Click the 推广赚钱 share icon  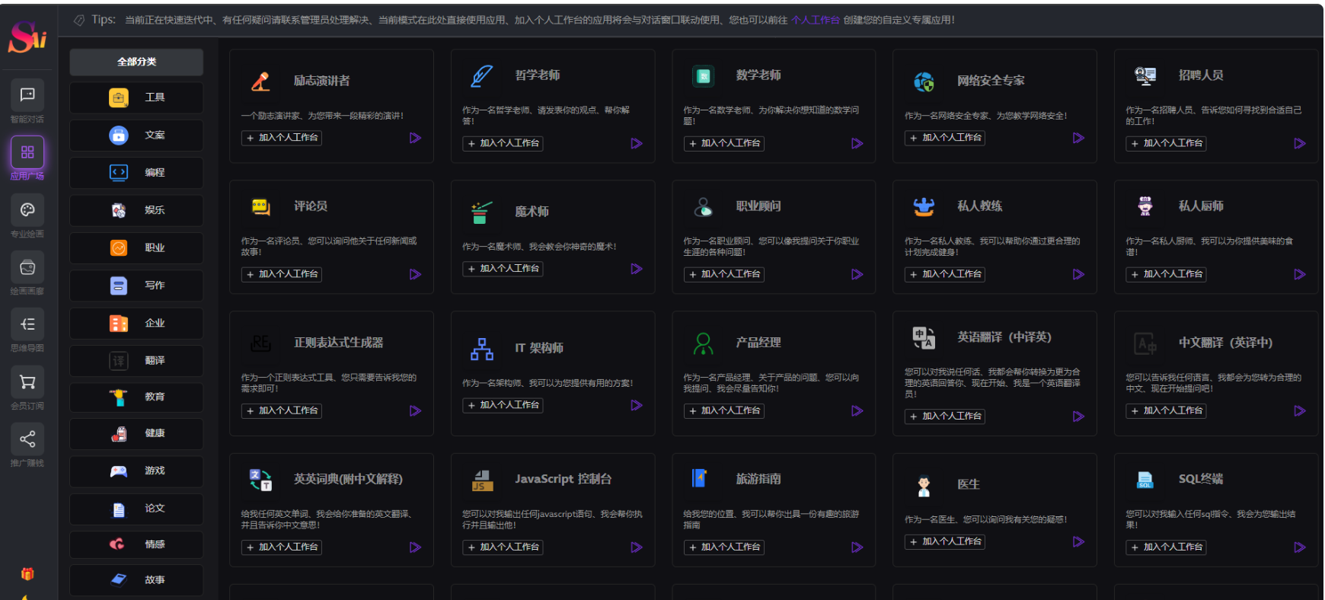coord(27,439)
